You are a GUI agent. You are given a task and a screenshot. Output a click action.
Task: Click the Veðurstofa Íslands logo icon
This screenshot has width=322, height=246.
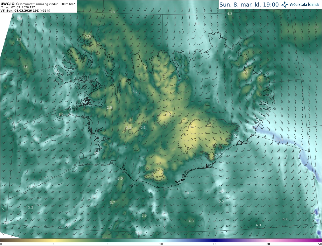pos(285,4)
